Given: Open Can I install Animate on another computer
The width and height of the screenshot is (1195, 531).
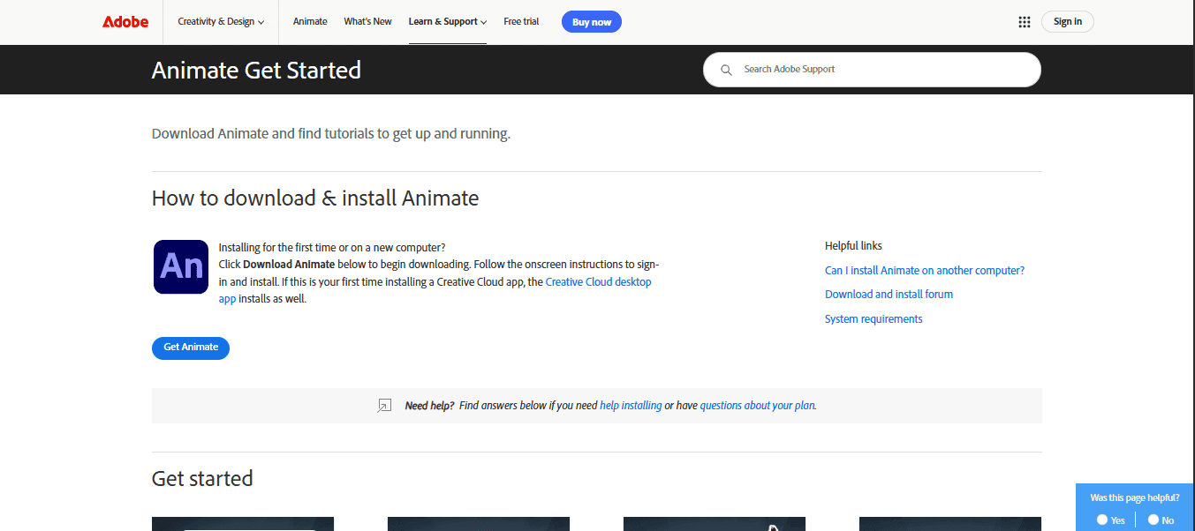Looking at the screenshot, I should [x=925, y=271].
